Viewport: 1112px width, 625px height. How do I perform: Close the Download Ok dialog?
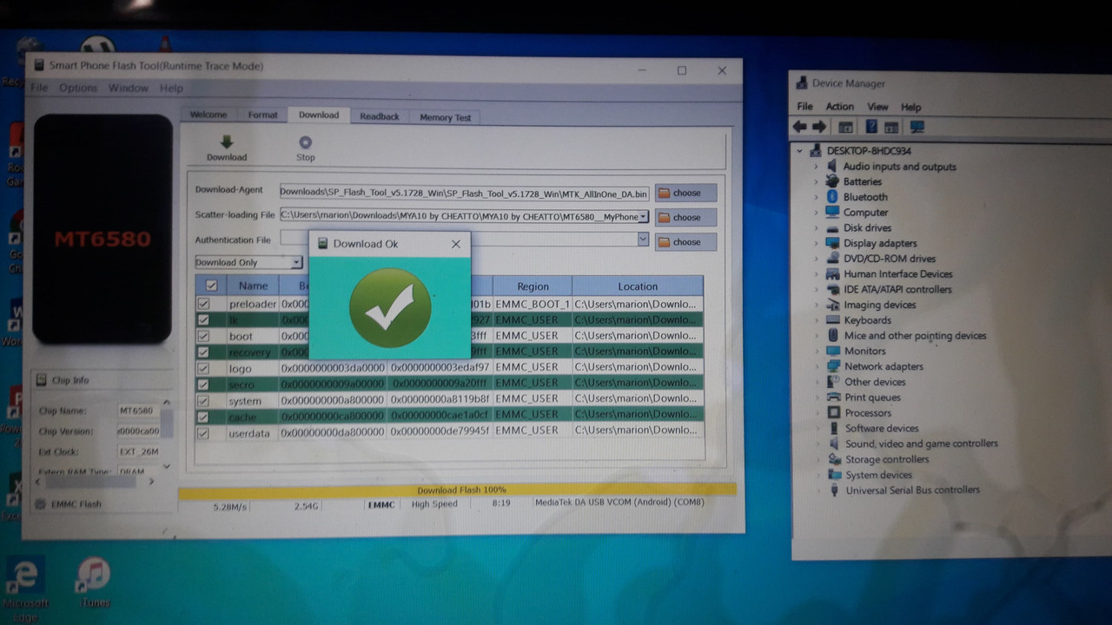(456, 244)
